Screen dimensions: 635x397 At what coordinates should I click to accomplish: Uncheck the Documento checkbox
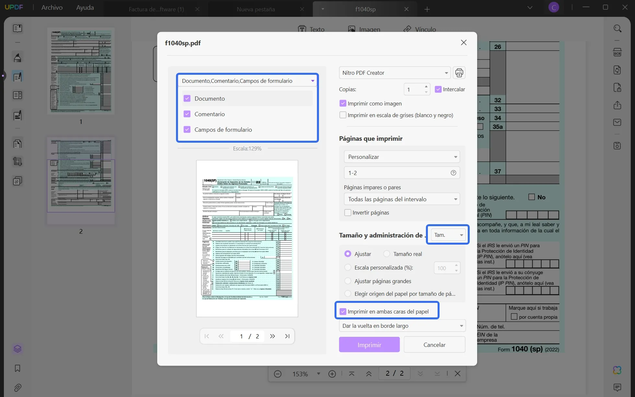(x=187, y=98)
